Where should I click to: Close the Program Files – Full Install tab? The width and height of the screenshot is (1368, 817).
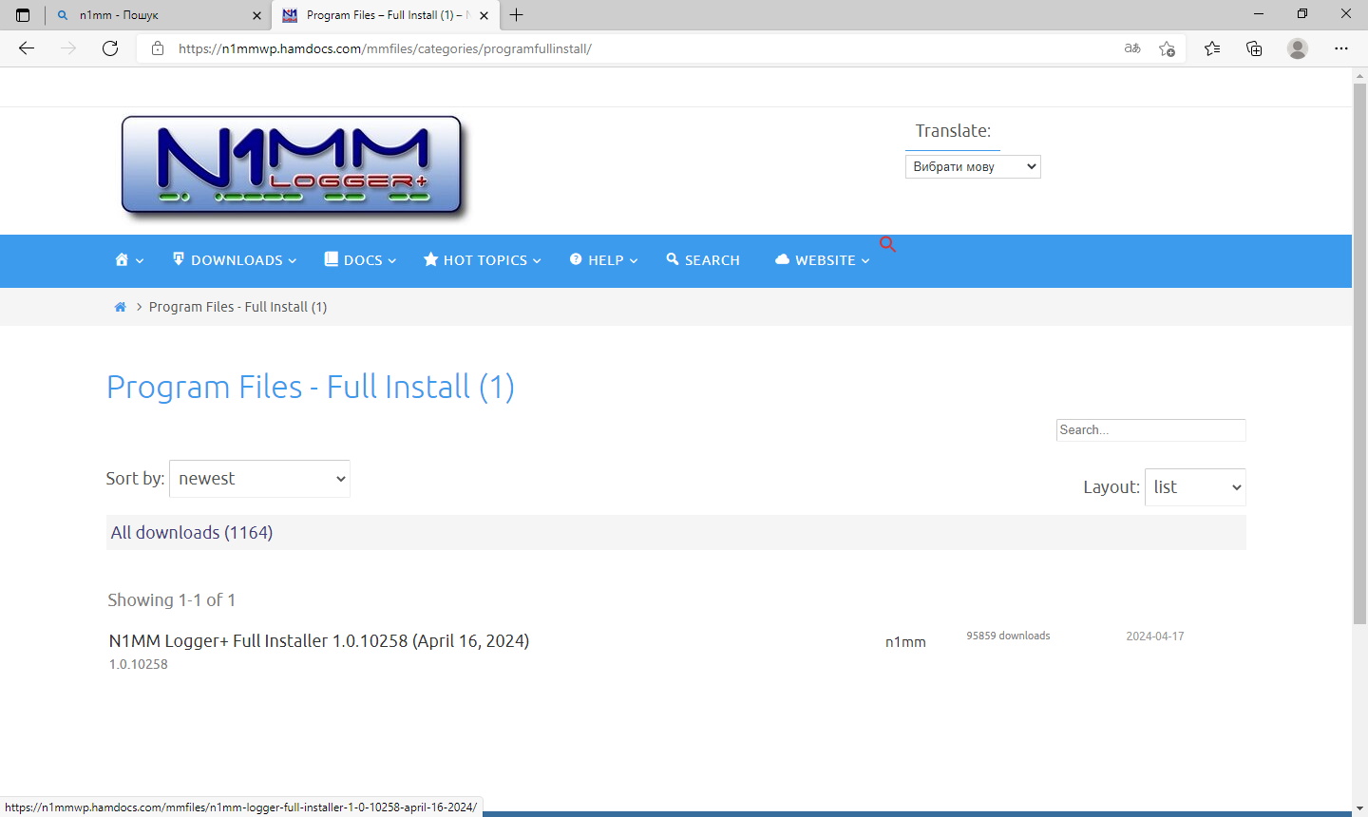pos(484,15)
